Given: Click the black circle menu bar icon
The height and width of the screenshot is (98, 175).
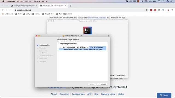Looking at the screenshot, I should pyautogui.click(x=127, y=1).
